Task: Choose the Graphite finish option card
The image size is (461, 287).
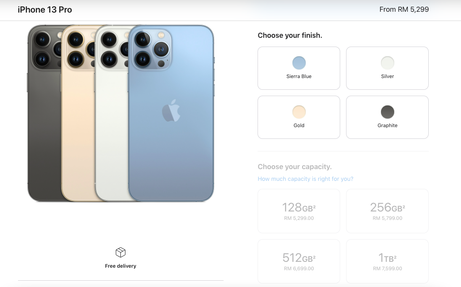Action: click(x=387, y=117)
